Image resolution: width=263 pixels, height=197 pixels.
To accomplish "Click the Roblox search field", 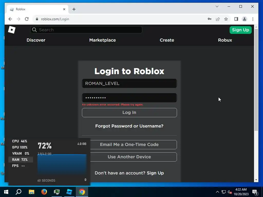I will coord(86,30).
